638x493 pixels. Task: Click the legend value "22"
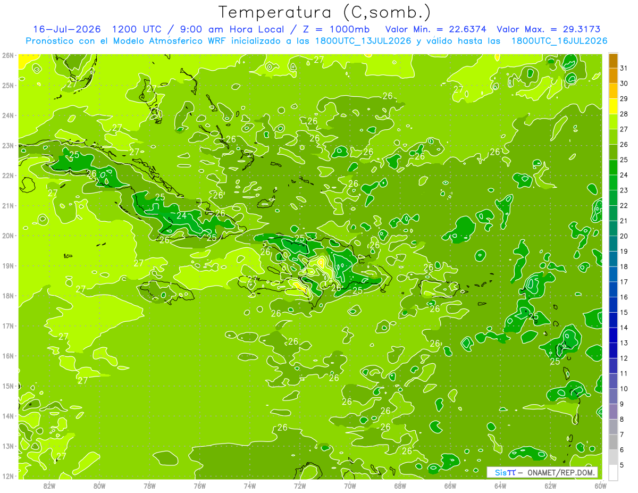(x=624, y=206)
